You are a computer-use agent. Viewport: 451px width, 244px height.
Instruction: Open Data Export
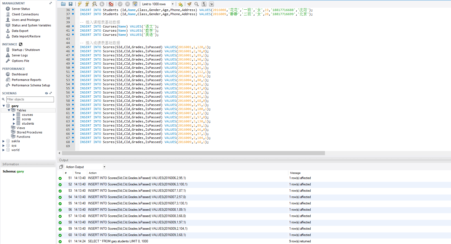(20, 31)
